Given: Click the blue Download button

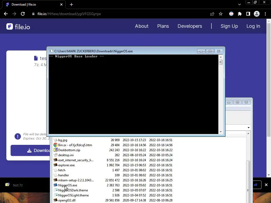Looking at the screenshot, I should [x=30, y=150].
